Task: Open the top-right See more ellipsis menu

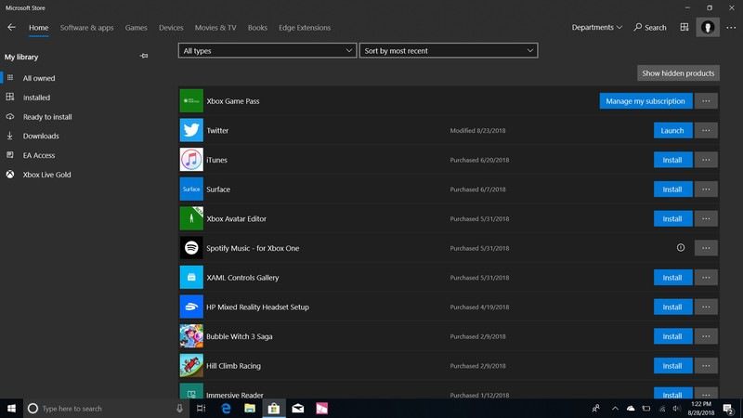Action: (731, 28)
